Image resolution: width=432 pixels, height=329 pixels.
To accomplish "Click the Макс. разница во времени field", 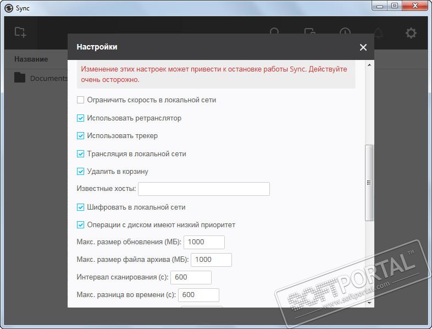I will [198, 295].
